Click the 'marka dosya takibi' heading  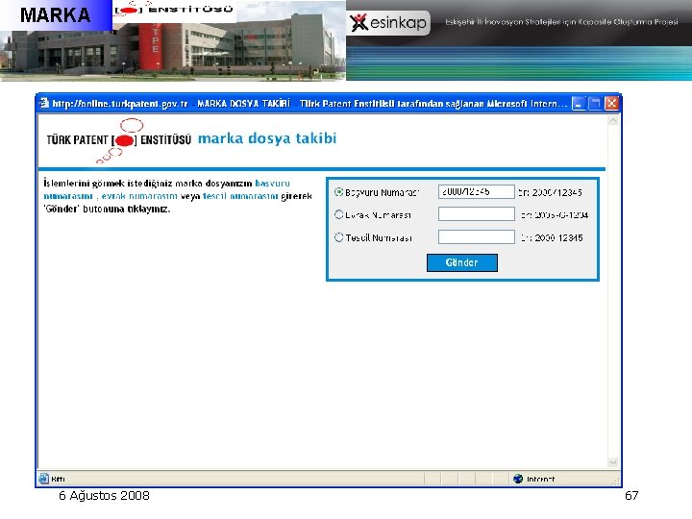click(x=267, y=138)
